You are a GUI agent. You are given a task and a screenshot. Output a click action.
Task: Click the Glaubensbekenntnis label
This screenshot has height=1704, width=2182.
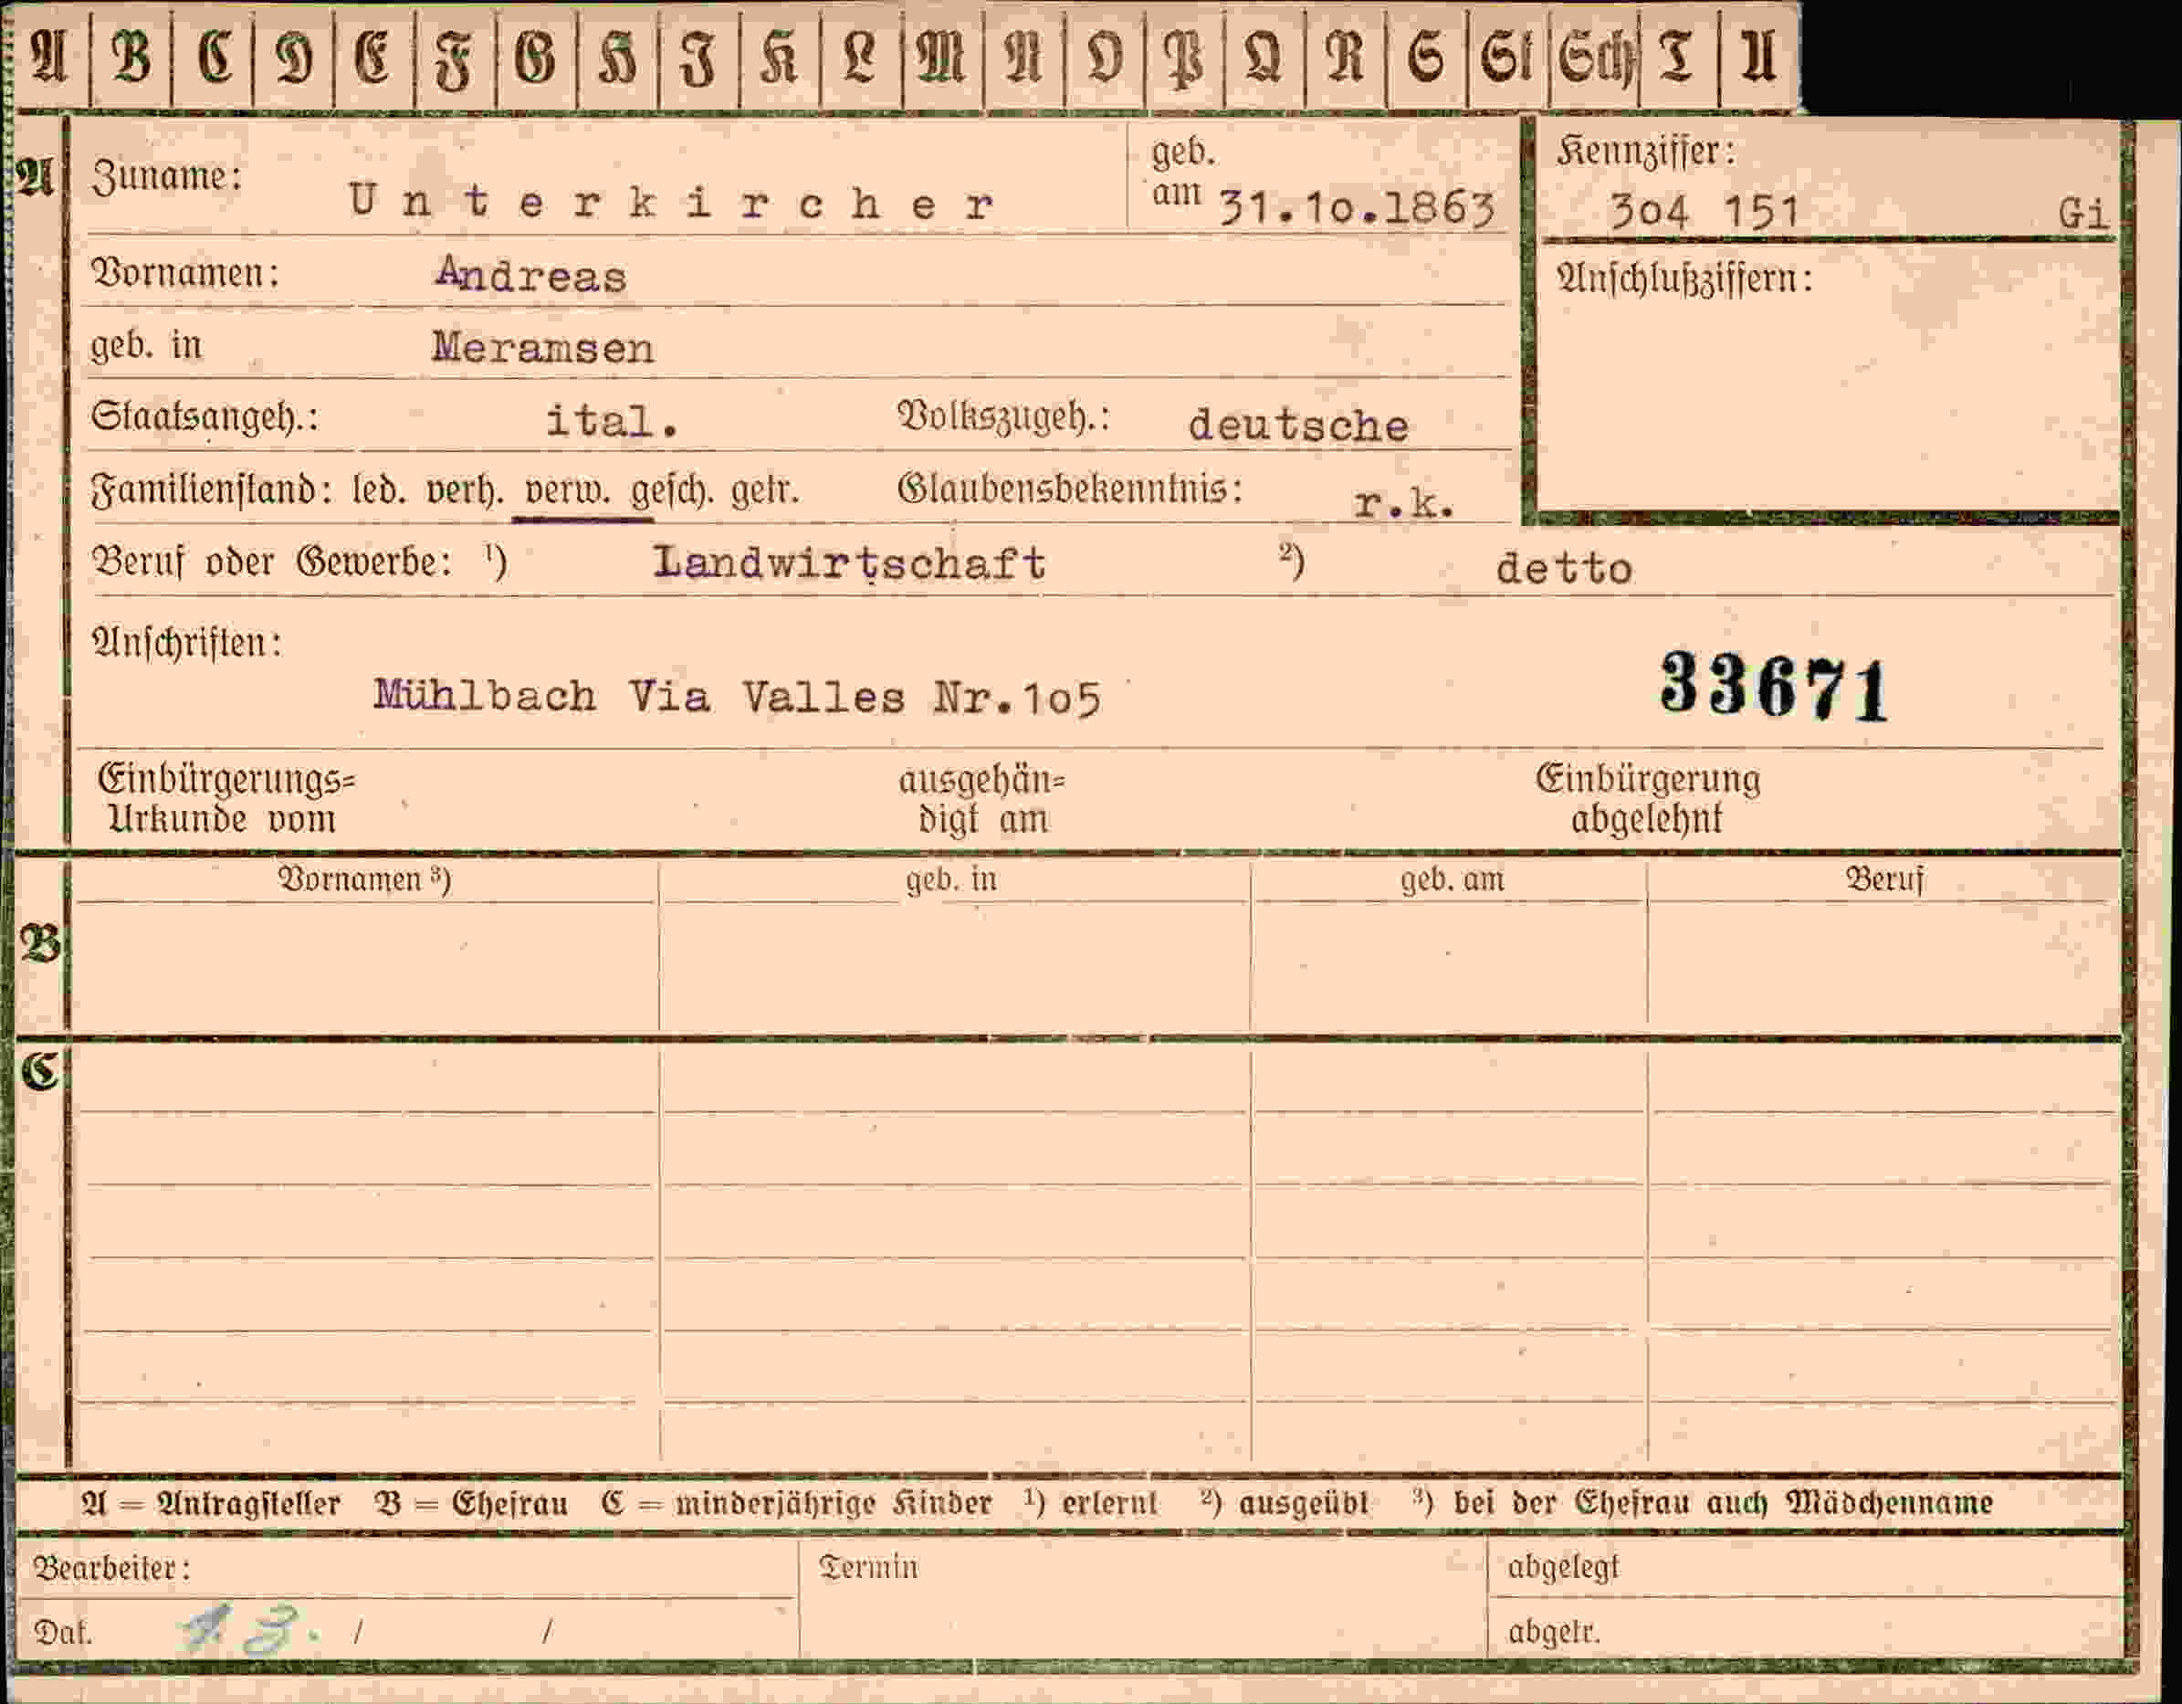pyautogui.click(x=1070, y=489)
